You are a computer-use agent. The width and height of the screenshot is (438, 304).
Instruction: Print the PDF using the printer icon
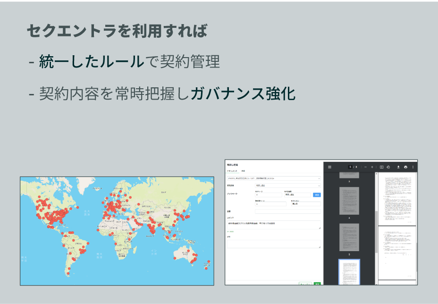coord(405,167)
